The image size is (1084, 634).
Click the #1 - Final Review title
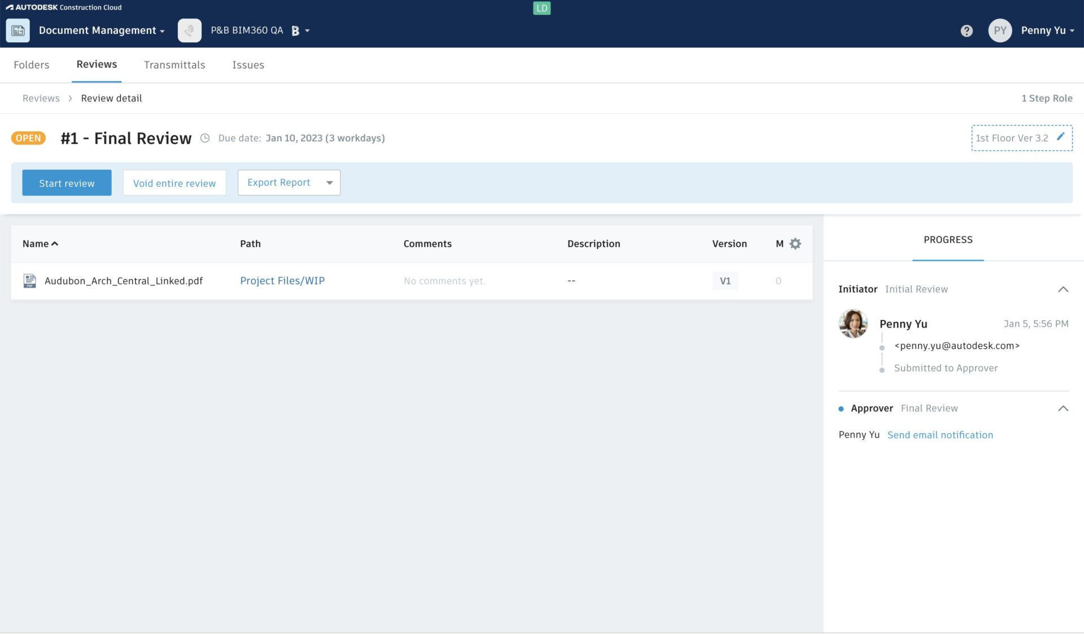point(126,138)
